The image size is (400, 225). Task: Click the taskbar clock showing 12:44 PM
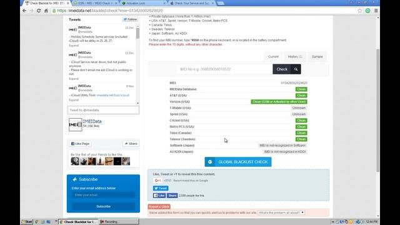(372, 222)
